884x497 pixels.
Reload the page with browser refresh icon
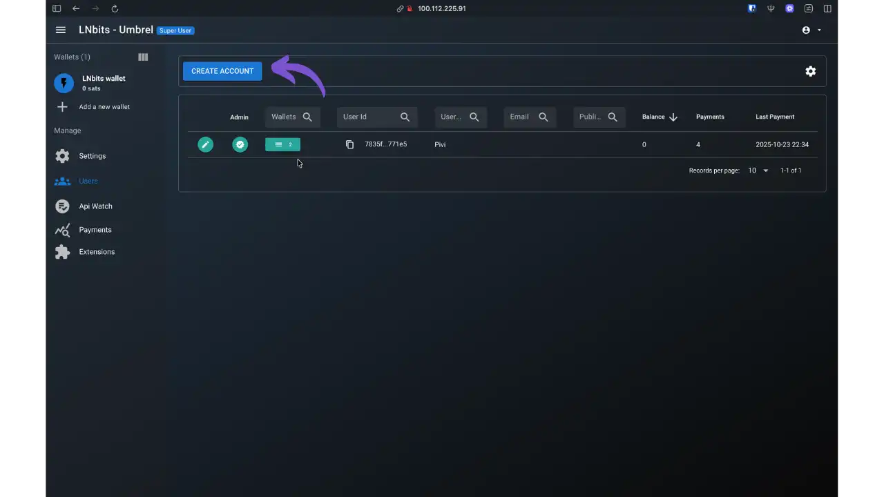[x=115, y=9]
